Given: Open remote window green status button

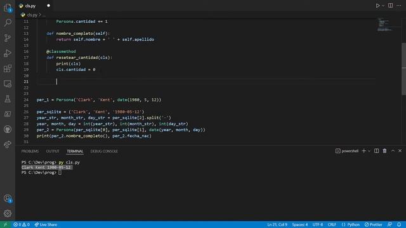Looking at the screenshot, I should tap(5, 225).
